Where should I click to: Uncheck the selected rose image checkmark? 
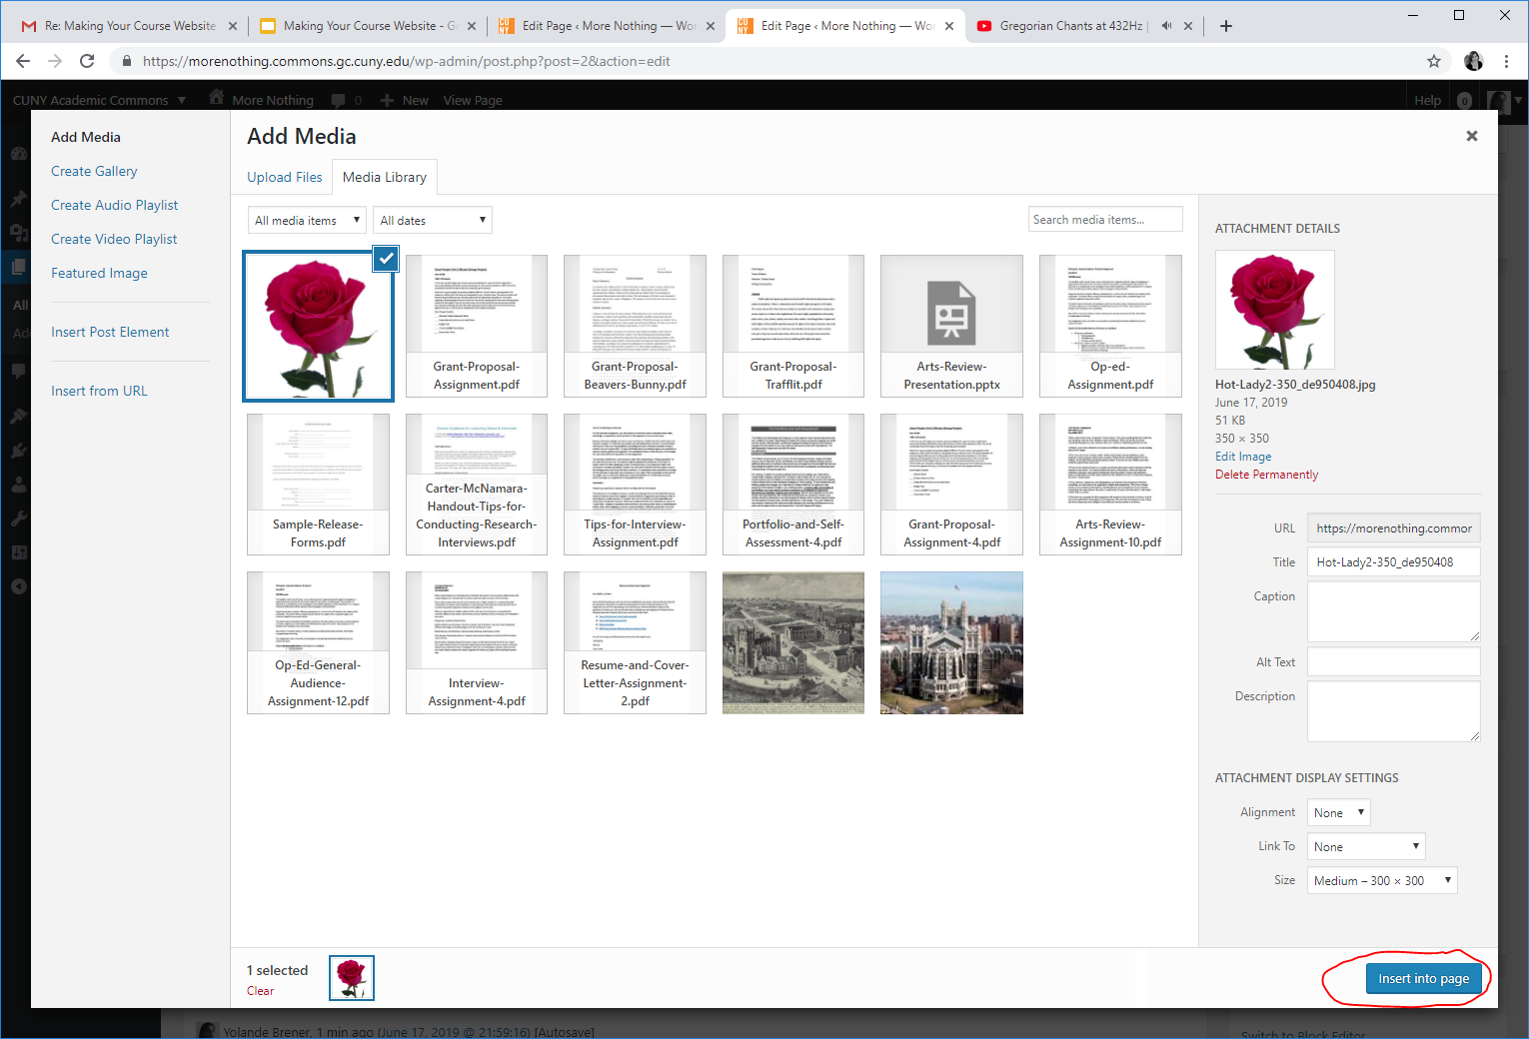(386, 258)
